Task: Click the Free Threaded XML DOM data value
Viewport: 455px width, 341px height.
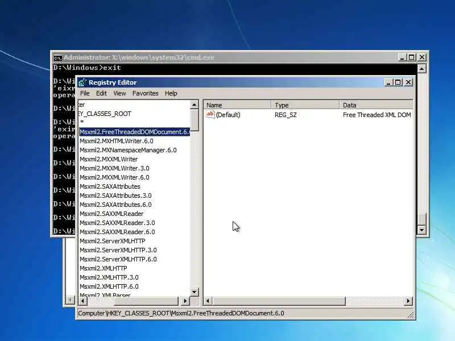Action: coord(377,115)
